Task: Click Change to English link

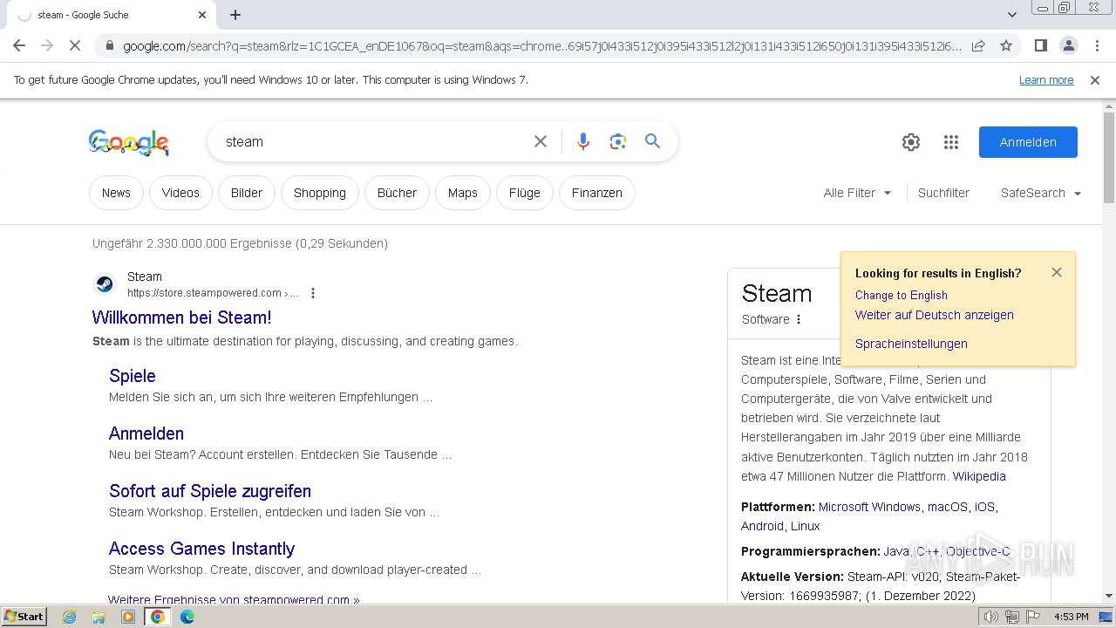Action: tap(902, 295)
